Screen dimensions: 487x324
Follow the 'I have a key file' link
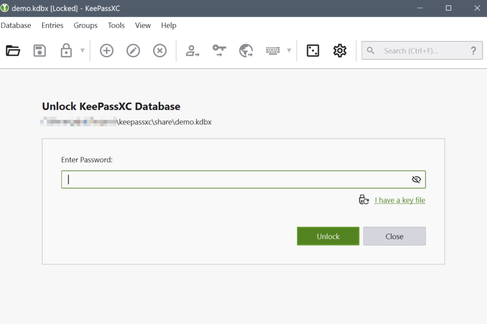(399, 200)
